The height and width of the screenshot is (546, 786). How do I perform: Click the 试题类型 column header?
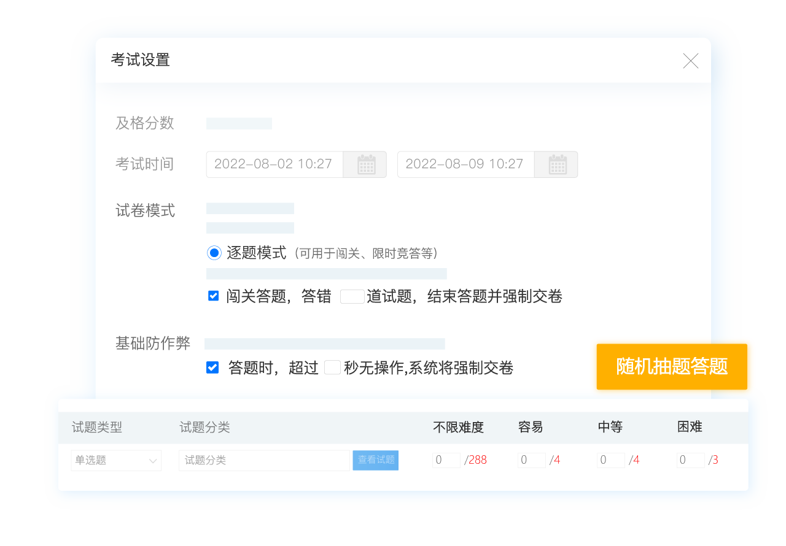(97, 428)
